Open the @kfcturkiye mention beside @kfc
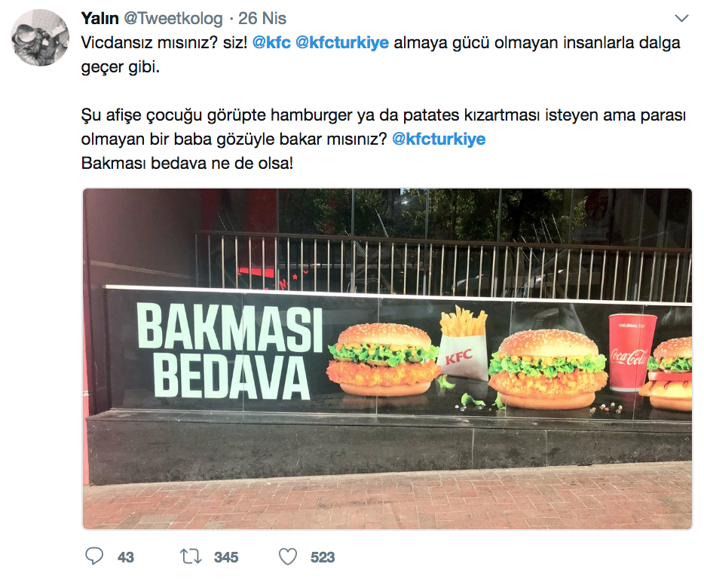This screenshot has height=579, width=704. (x=342, y=43)
